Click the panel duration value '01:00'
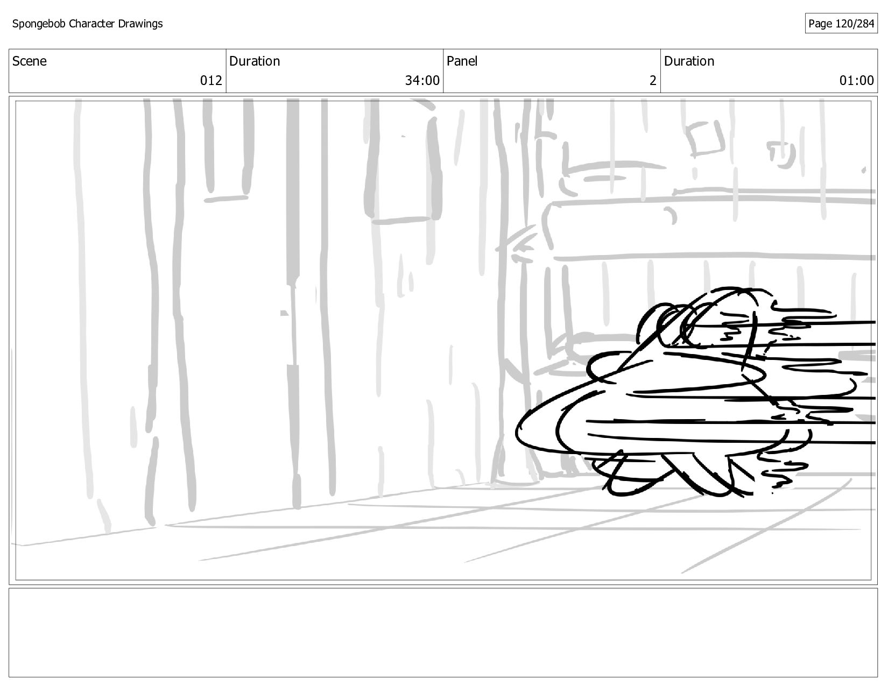888x686 pixels. coord(857,81)
